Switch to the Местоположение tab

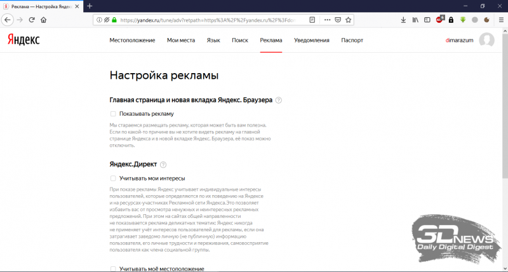click(132, 40)
